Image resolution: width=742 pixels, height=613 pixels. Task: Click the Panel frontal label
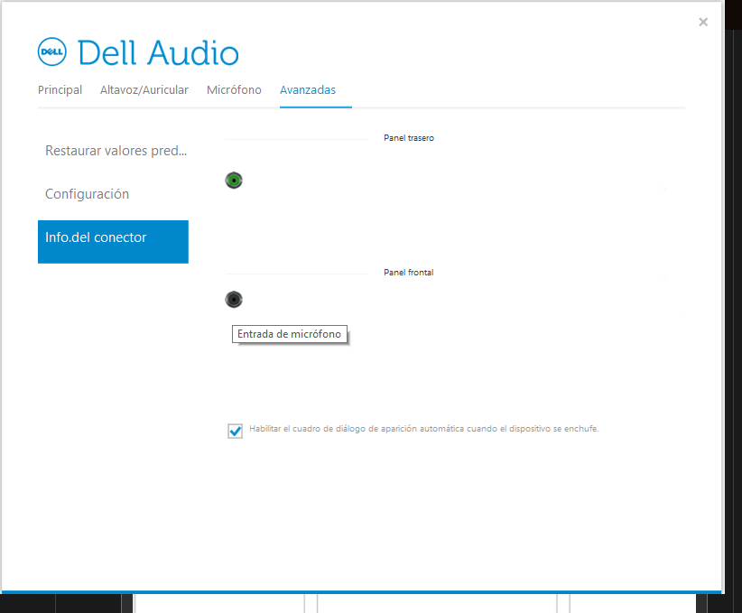tap(408, 272)
